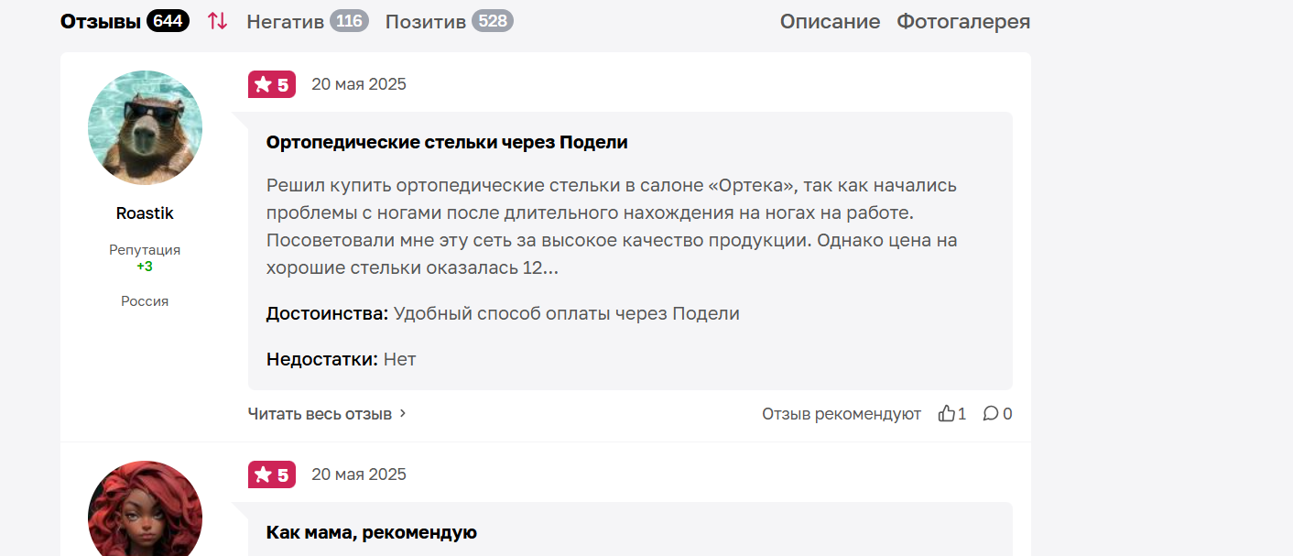This screenshot has width=1293, height=556.
Task: Click star rating badge above 'Как мама, рекомендую'
Action: (x=272, y=474)
